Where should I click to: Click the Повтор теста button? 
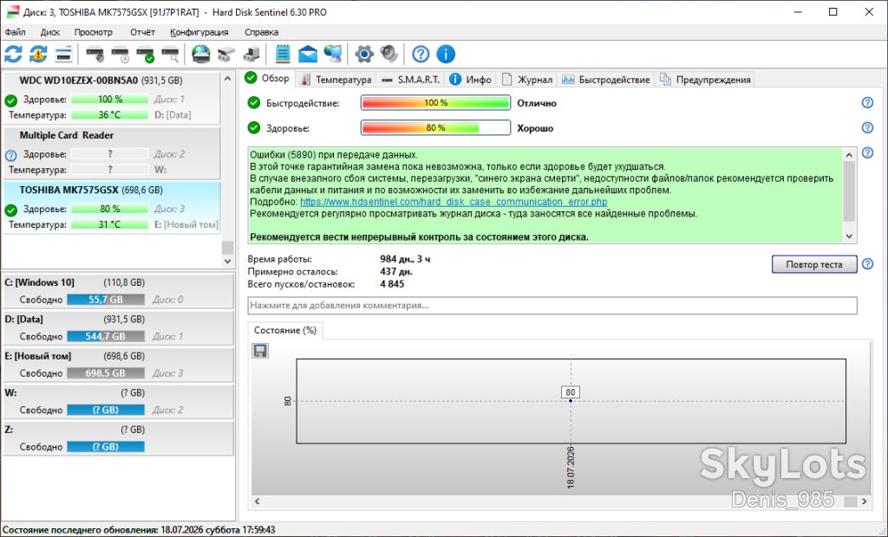(x=813, y=264)
